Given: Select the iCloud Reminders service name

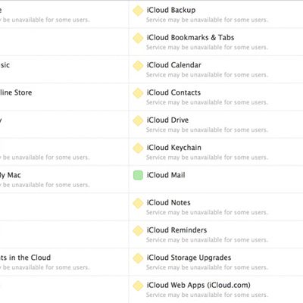Looking at the screenshot, I should click(176, 230).
